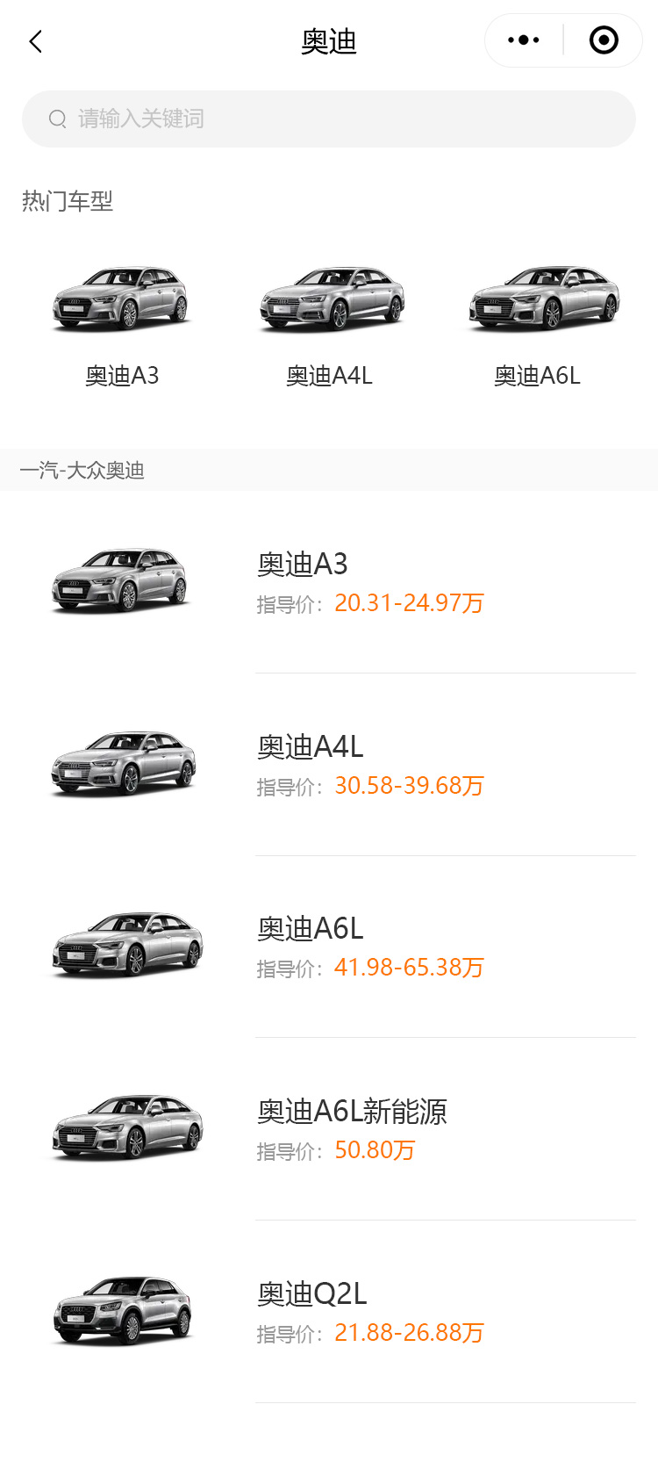The height and width of the screenshot is (1462, 658).
Task: Tap the 奥迪A6L label under hot models
Action: pyautogui.click(x=537, y=376)
